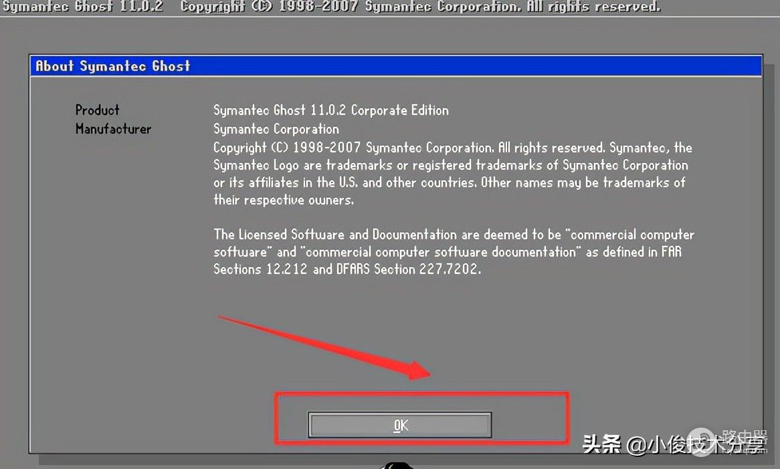Click the Symantec Ghost 11.0.2 header text

click(x=83, y=7)
